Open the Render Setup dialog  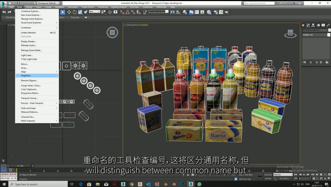[215, 12]
